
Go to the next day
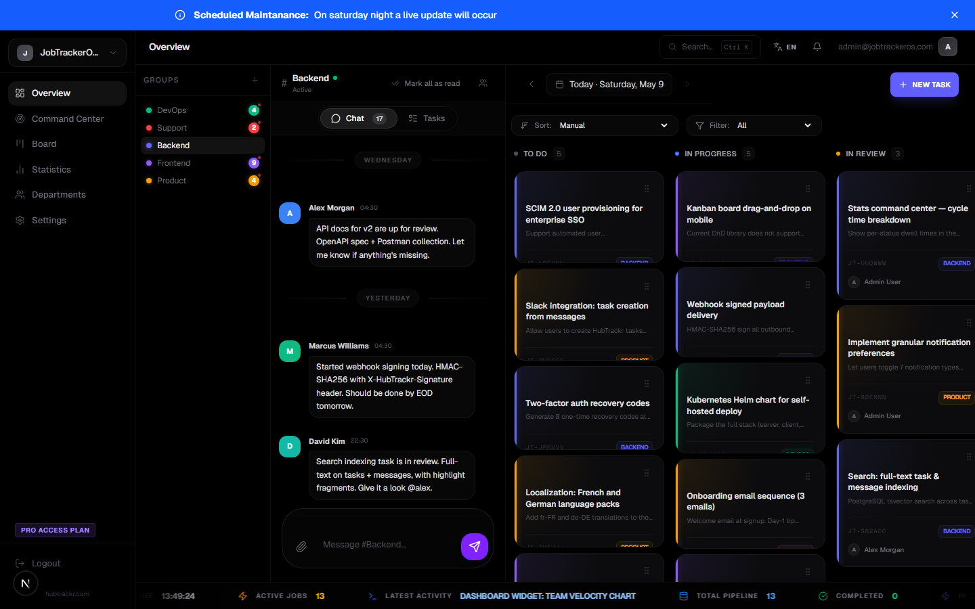coord(687,84)
